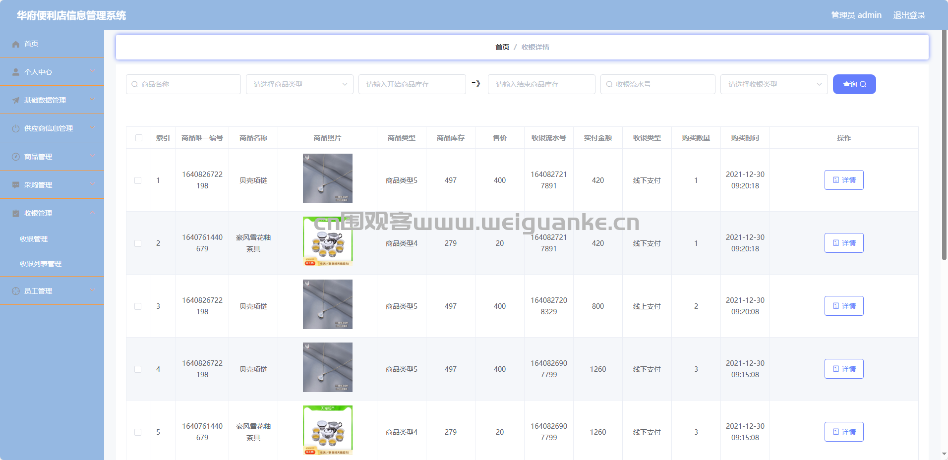Open 个人中心 sidebar menu

tap(52, 72)
